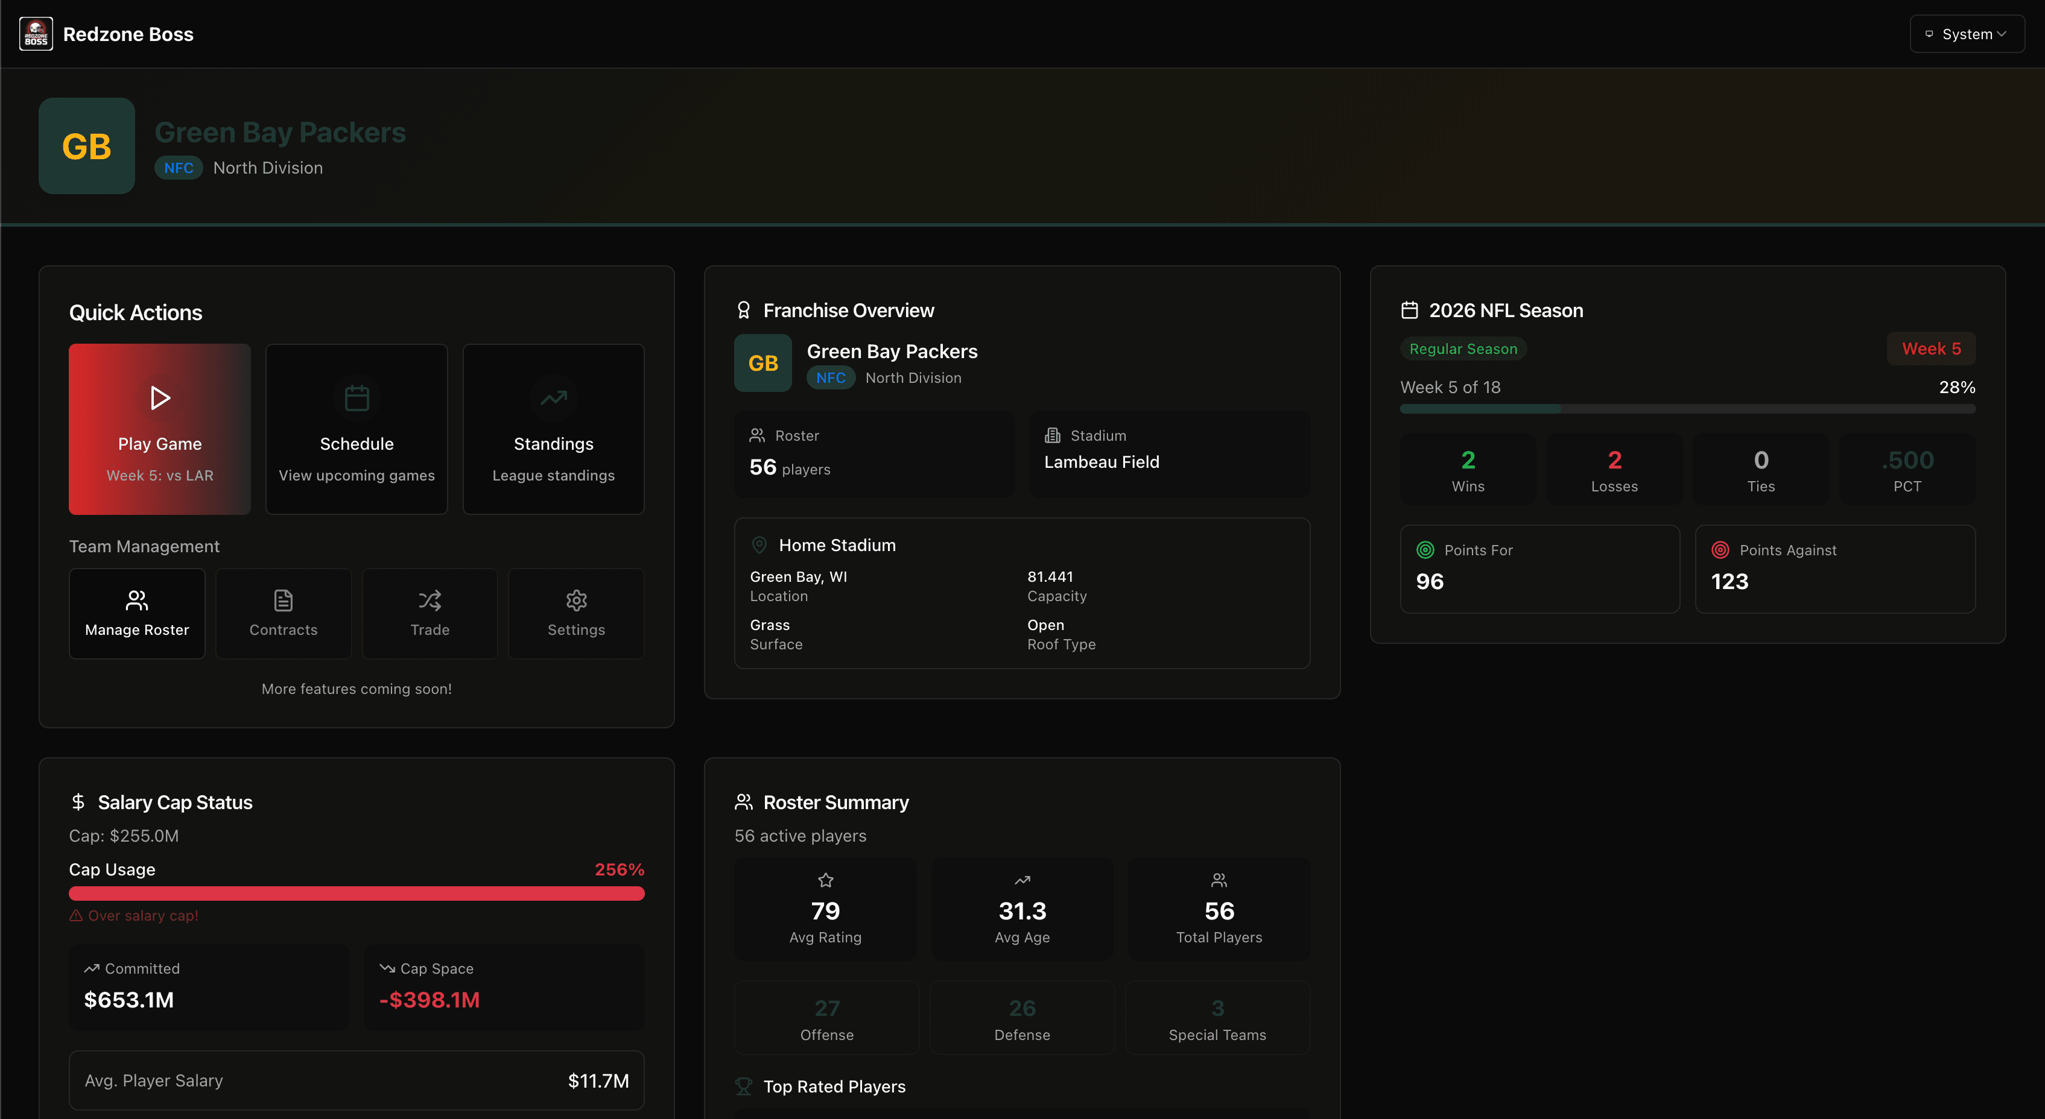Click the Redzone Boss helmet logo
This screenshot has width=2045, height=1119.
point(36,34)
